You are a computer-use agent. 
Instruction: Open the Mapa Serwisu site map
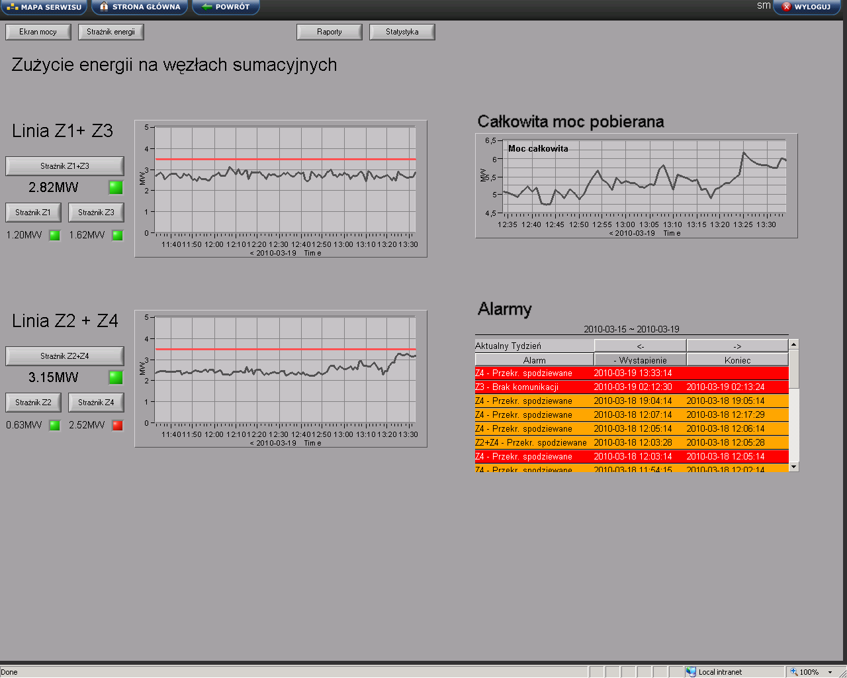pos(44,7)
